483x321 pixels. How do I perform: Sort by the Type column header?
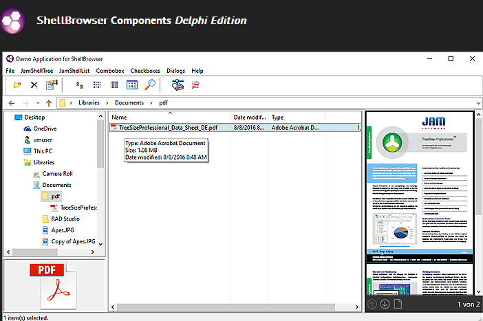(297, 118)
